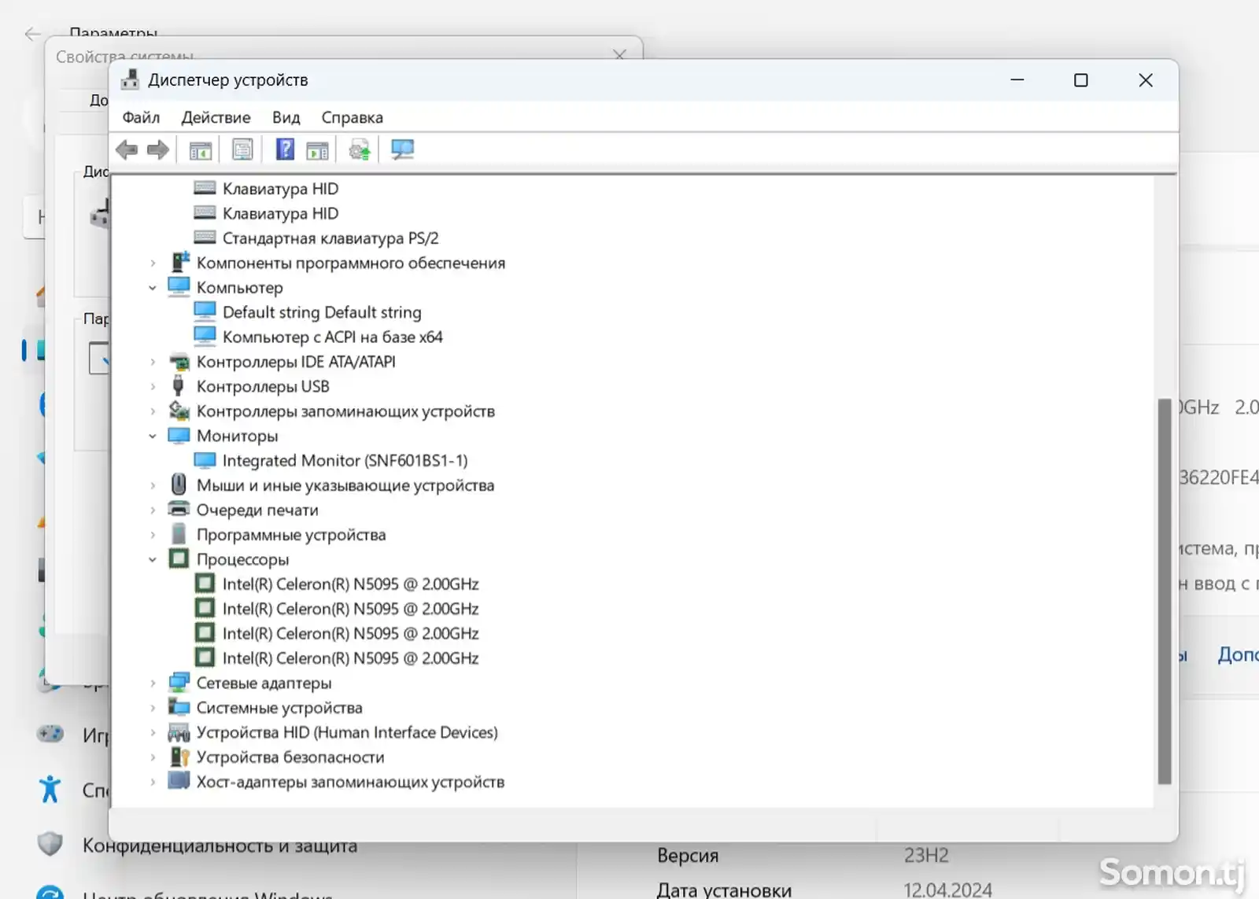
Task: Click the Устройства HID icon
Action: click(x=179, y=732)
